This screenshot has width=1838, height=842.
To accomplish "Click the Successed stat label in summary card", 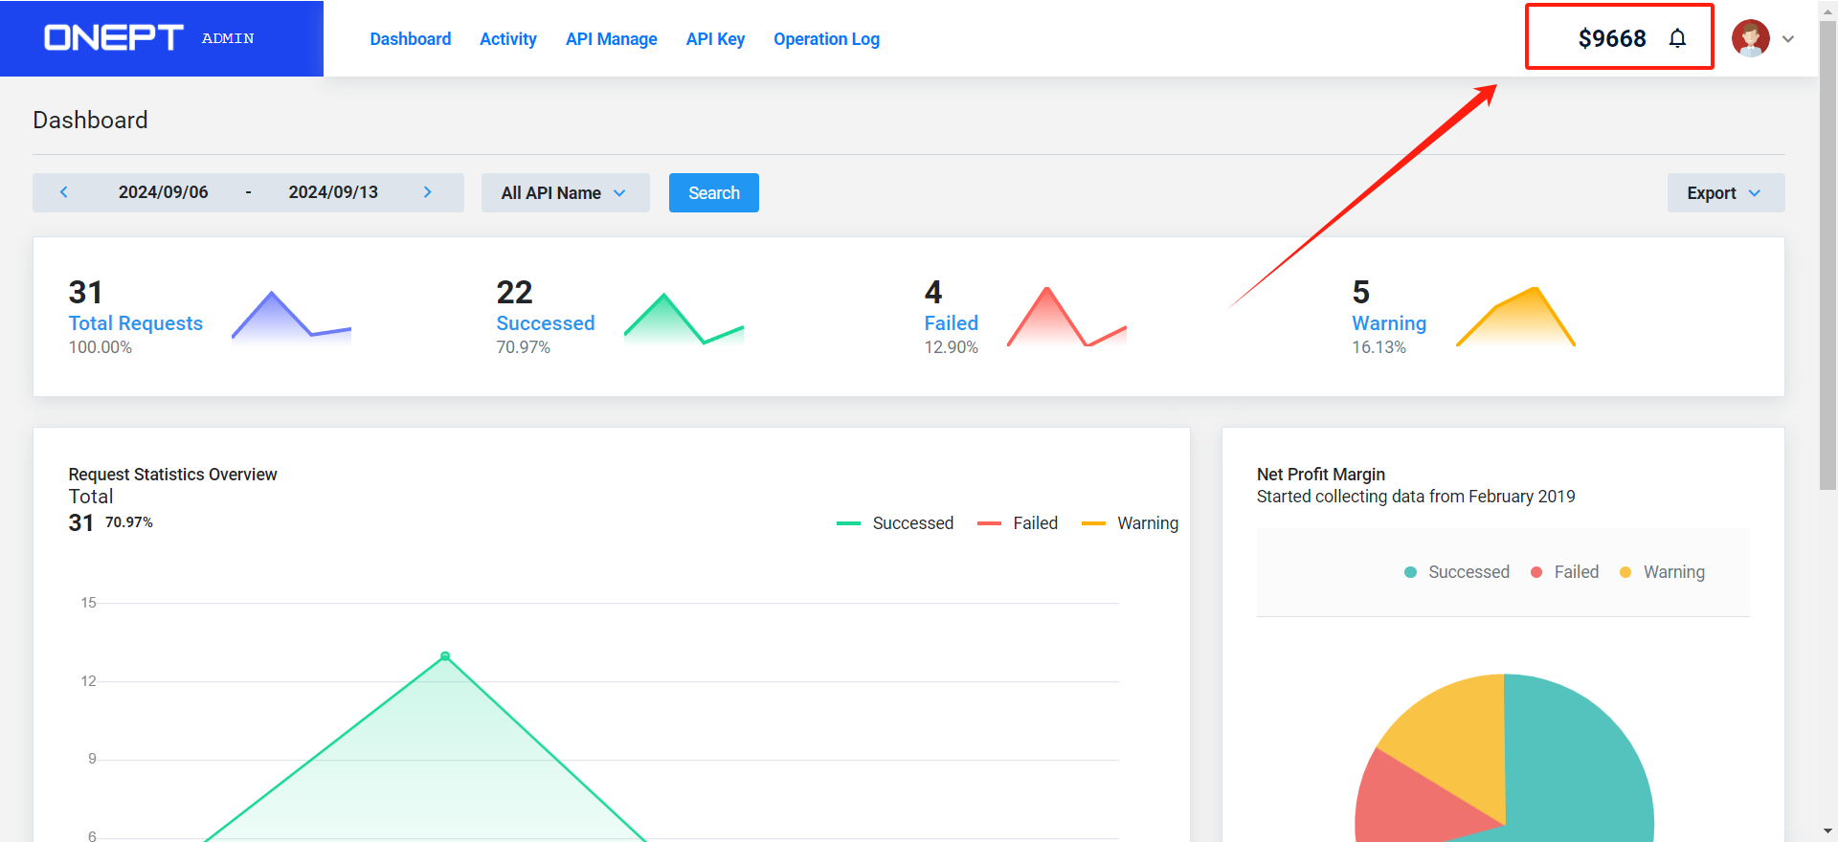I will coord(546,323).
